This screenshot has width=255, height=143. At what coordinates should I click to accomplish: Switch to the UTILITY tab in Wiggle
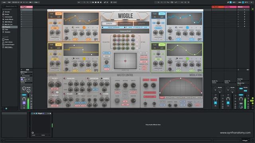click(141, 23)
